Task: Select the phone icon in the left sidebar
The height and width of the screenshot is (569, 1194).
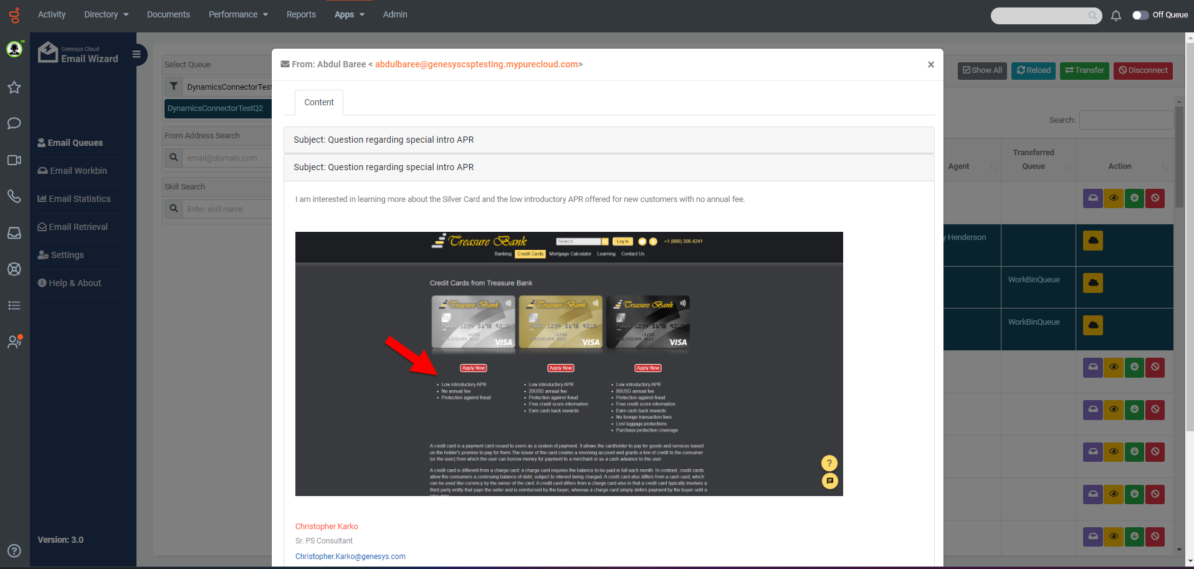Action: coord(14,196)
